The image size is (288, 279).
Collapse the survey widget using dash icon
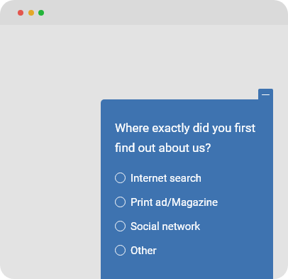click(x=265, y=94)
